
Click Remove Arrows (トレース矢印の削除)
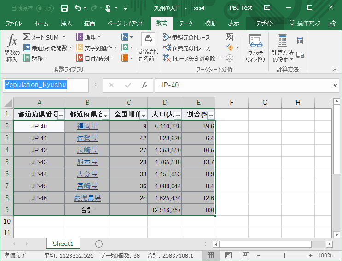click(189, 58)
